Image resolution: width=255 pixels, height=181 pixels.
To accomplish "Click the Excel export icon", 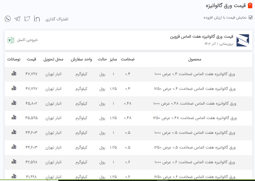I will (x=11, y=40).
